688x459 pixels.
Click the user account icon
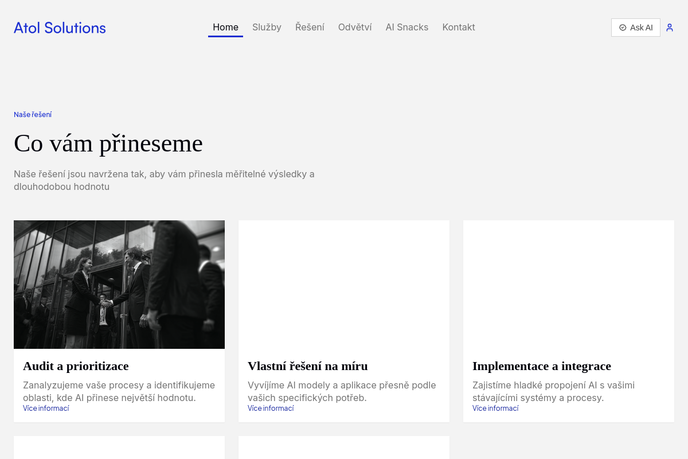669,28
